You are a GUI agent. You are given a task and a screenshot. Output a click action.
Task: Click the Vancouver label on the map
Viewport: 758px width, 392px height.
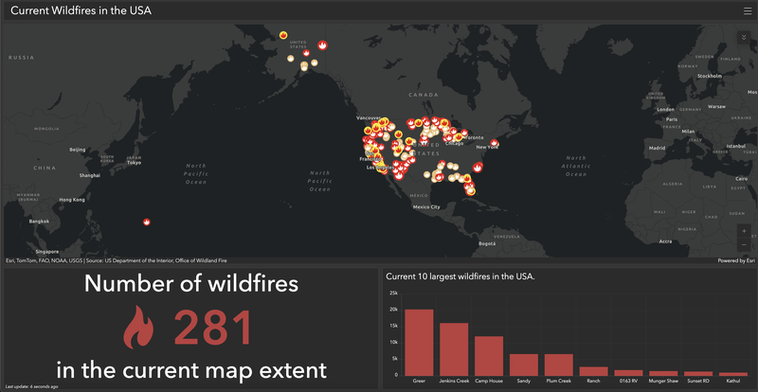click(368, 118)
